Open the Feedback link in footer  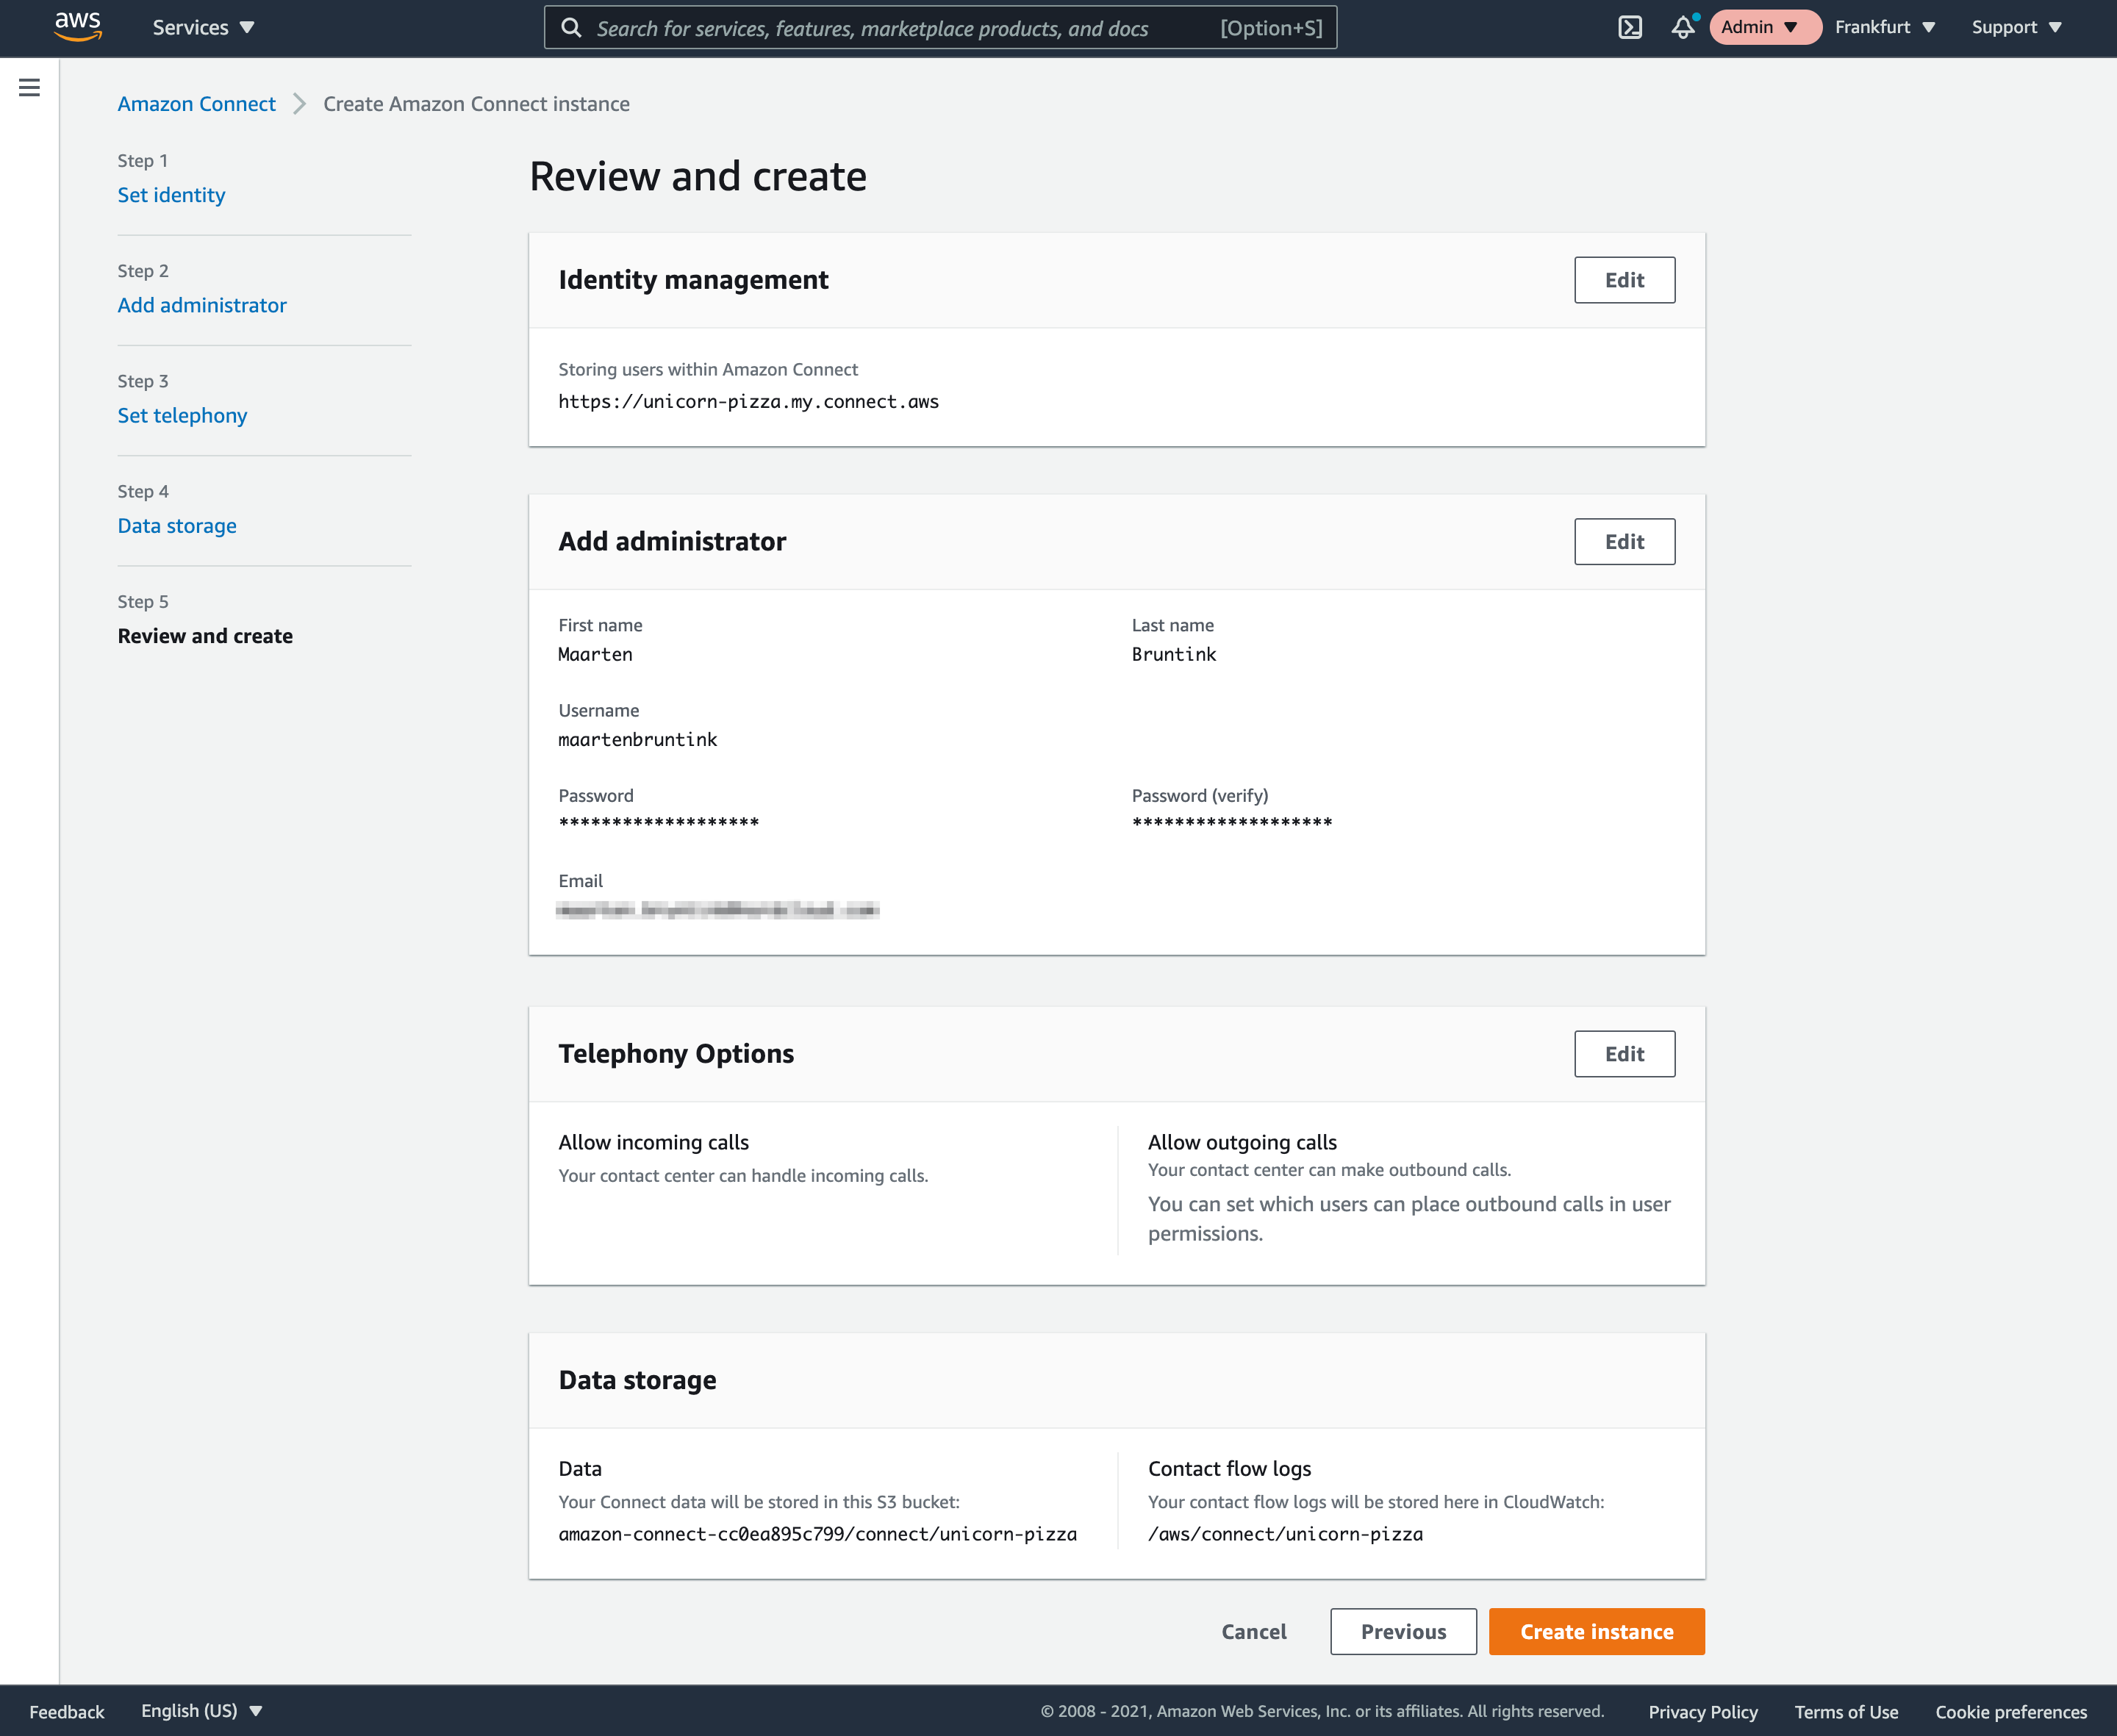tap(67, 1712)
